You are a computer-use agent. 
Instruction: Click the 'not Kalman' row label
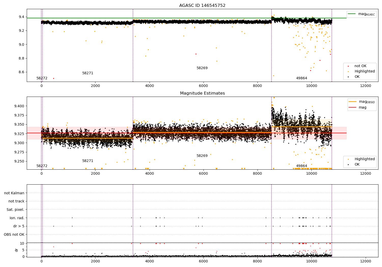coord(14,193)
